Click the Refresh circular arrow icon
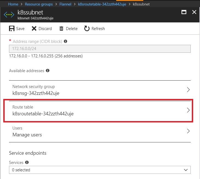Screen dimensions: 200x179 (x=87, y=28)
